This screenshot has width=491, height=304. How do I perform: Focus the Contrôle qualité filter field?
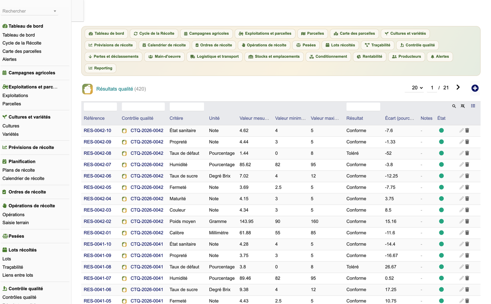[143, 106]
